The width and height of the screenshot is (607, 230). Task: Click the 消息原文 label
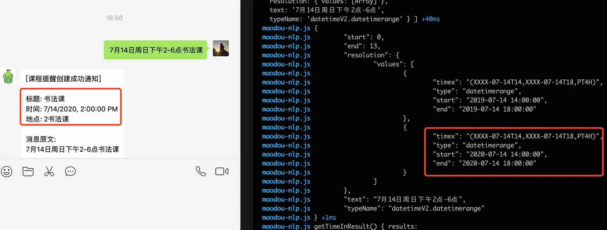41,139
